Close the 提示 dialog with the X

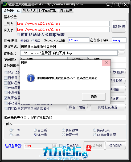click(107, 63)
